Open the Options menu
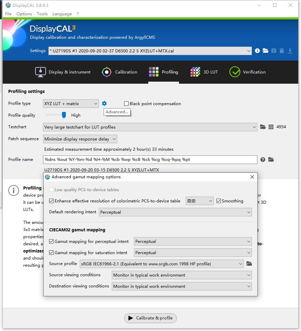The image size is (301, 331). point(24,14)
